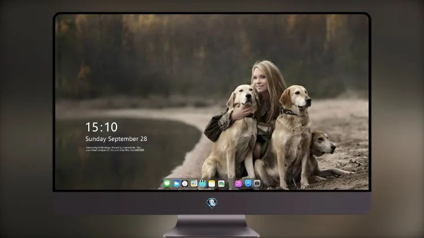The height and width of the screenshot is (238, 424).
Task: Open the blue App Store icon
Action: point(248,183)
